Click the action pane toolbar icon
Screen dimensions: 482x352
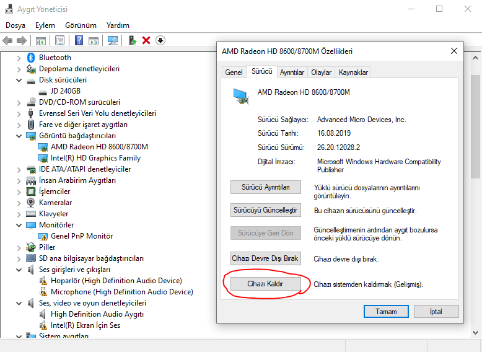click(94, 40)
